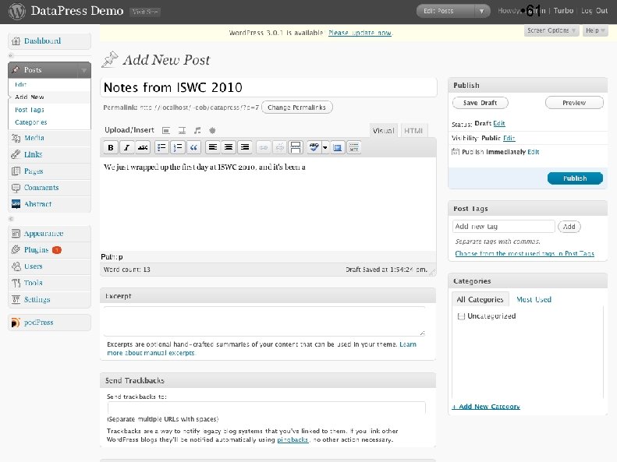Click the Preview button
The height and width of the screenshot is (462, 617).
tap(574, 103)
